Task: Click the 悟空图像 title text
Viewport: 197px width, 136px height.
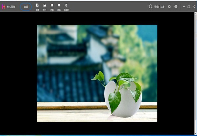Action: [x=11, y=7]
